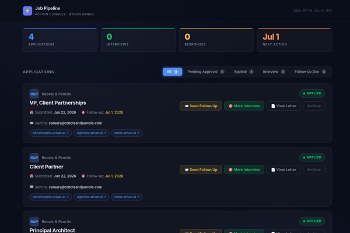Filter by Pending Approval tab
The width and height of the screenshot is (350, 233).
(206, 72)
